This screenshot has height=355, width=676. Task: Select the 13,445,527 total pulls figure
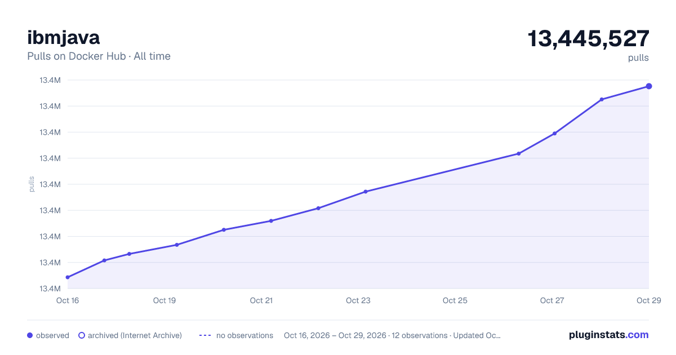coord(588,39)
